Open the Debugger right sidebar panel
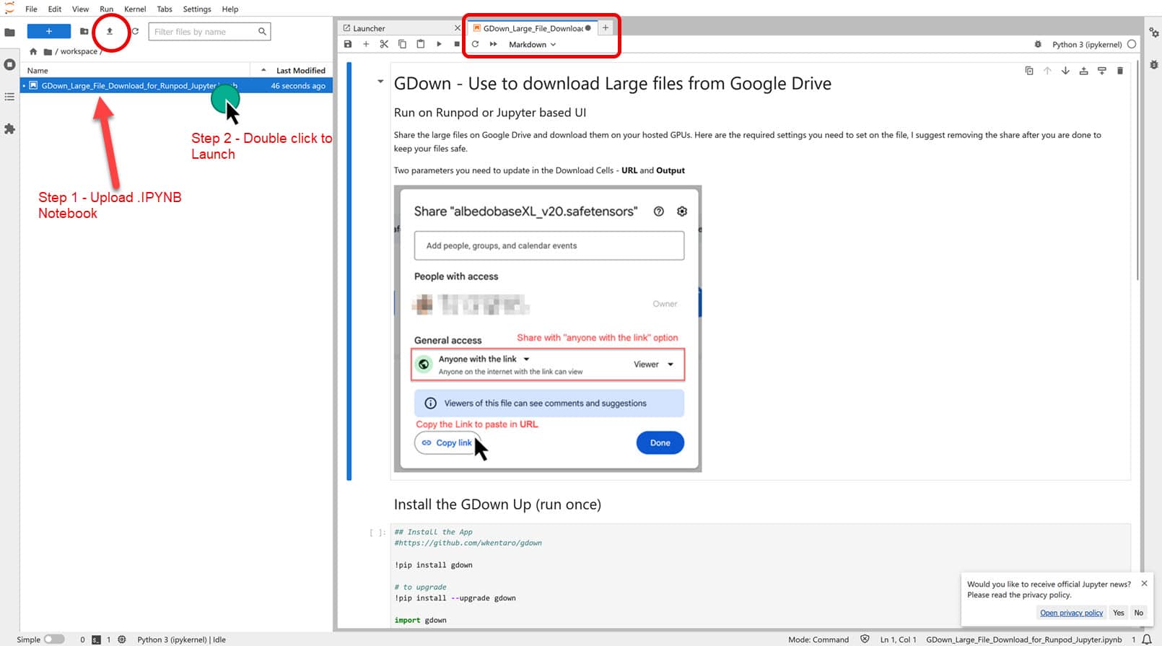 pos(1153,64)
